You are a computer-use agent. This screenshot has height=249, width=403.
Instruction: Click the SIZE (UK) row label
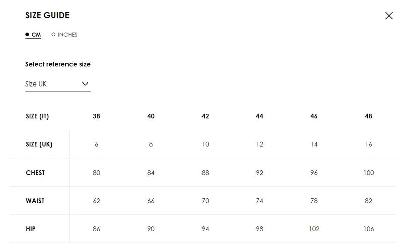pos(39,144)
